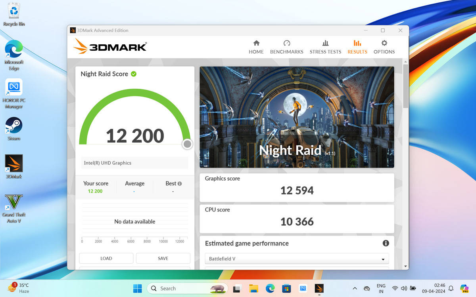Open the volume speaker tray icon
This screenshot has width=476, height=297.
404,288
